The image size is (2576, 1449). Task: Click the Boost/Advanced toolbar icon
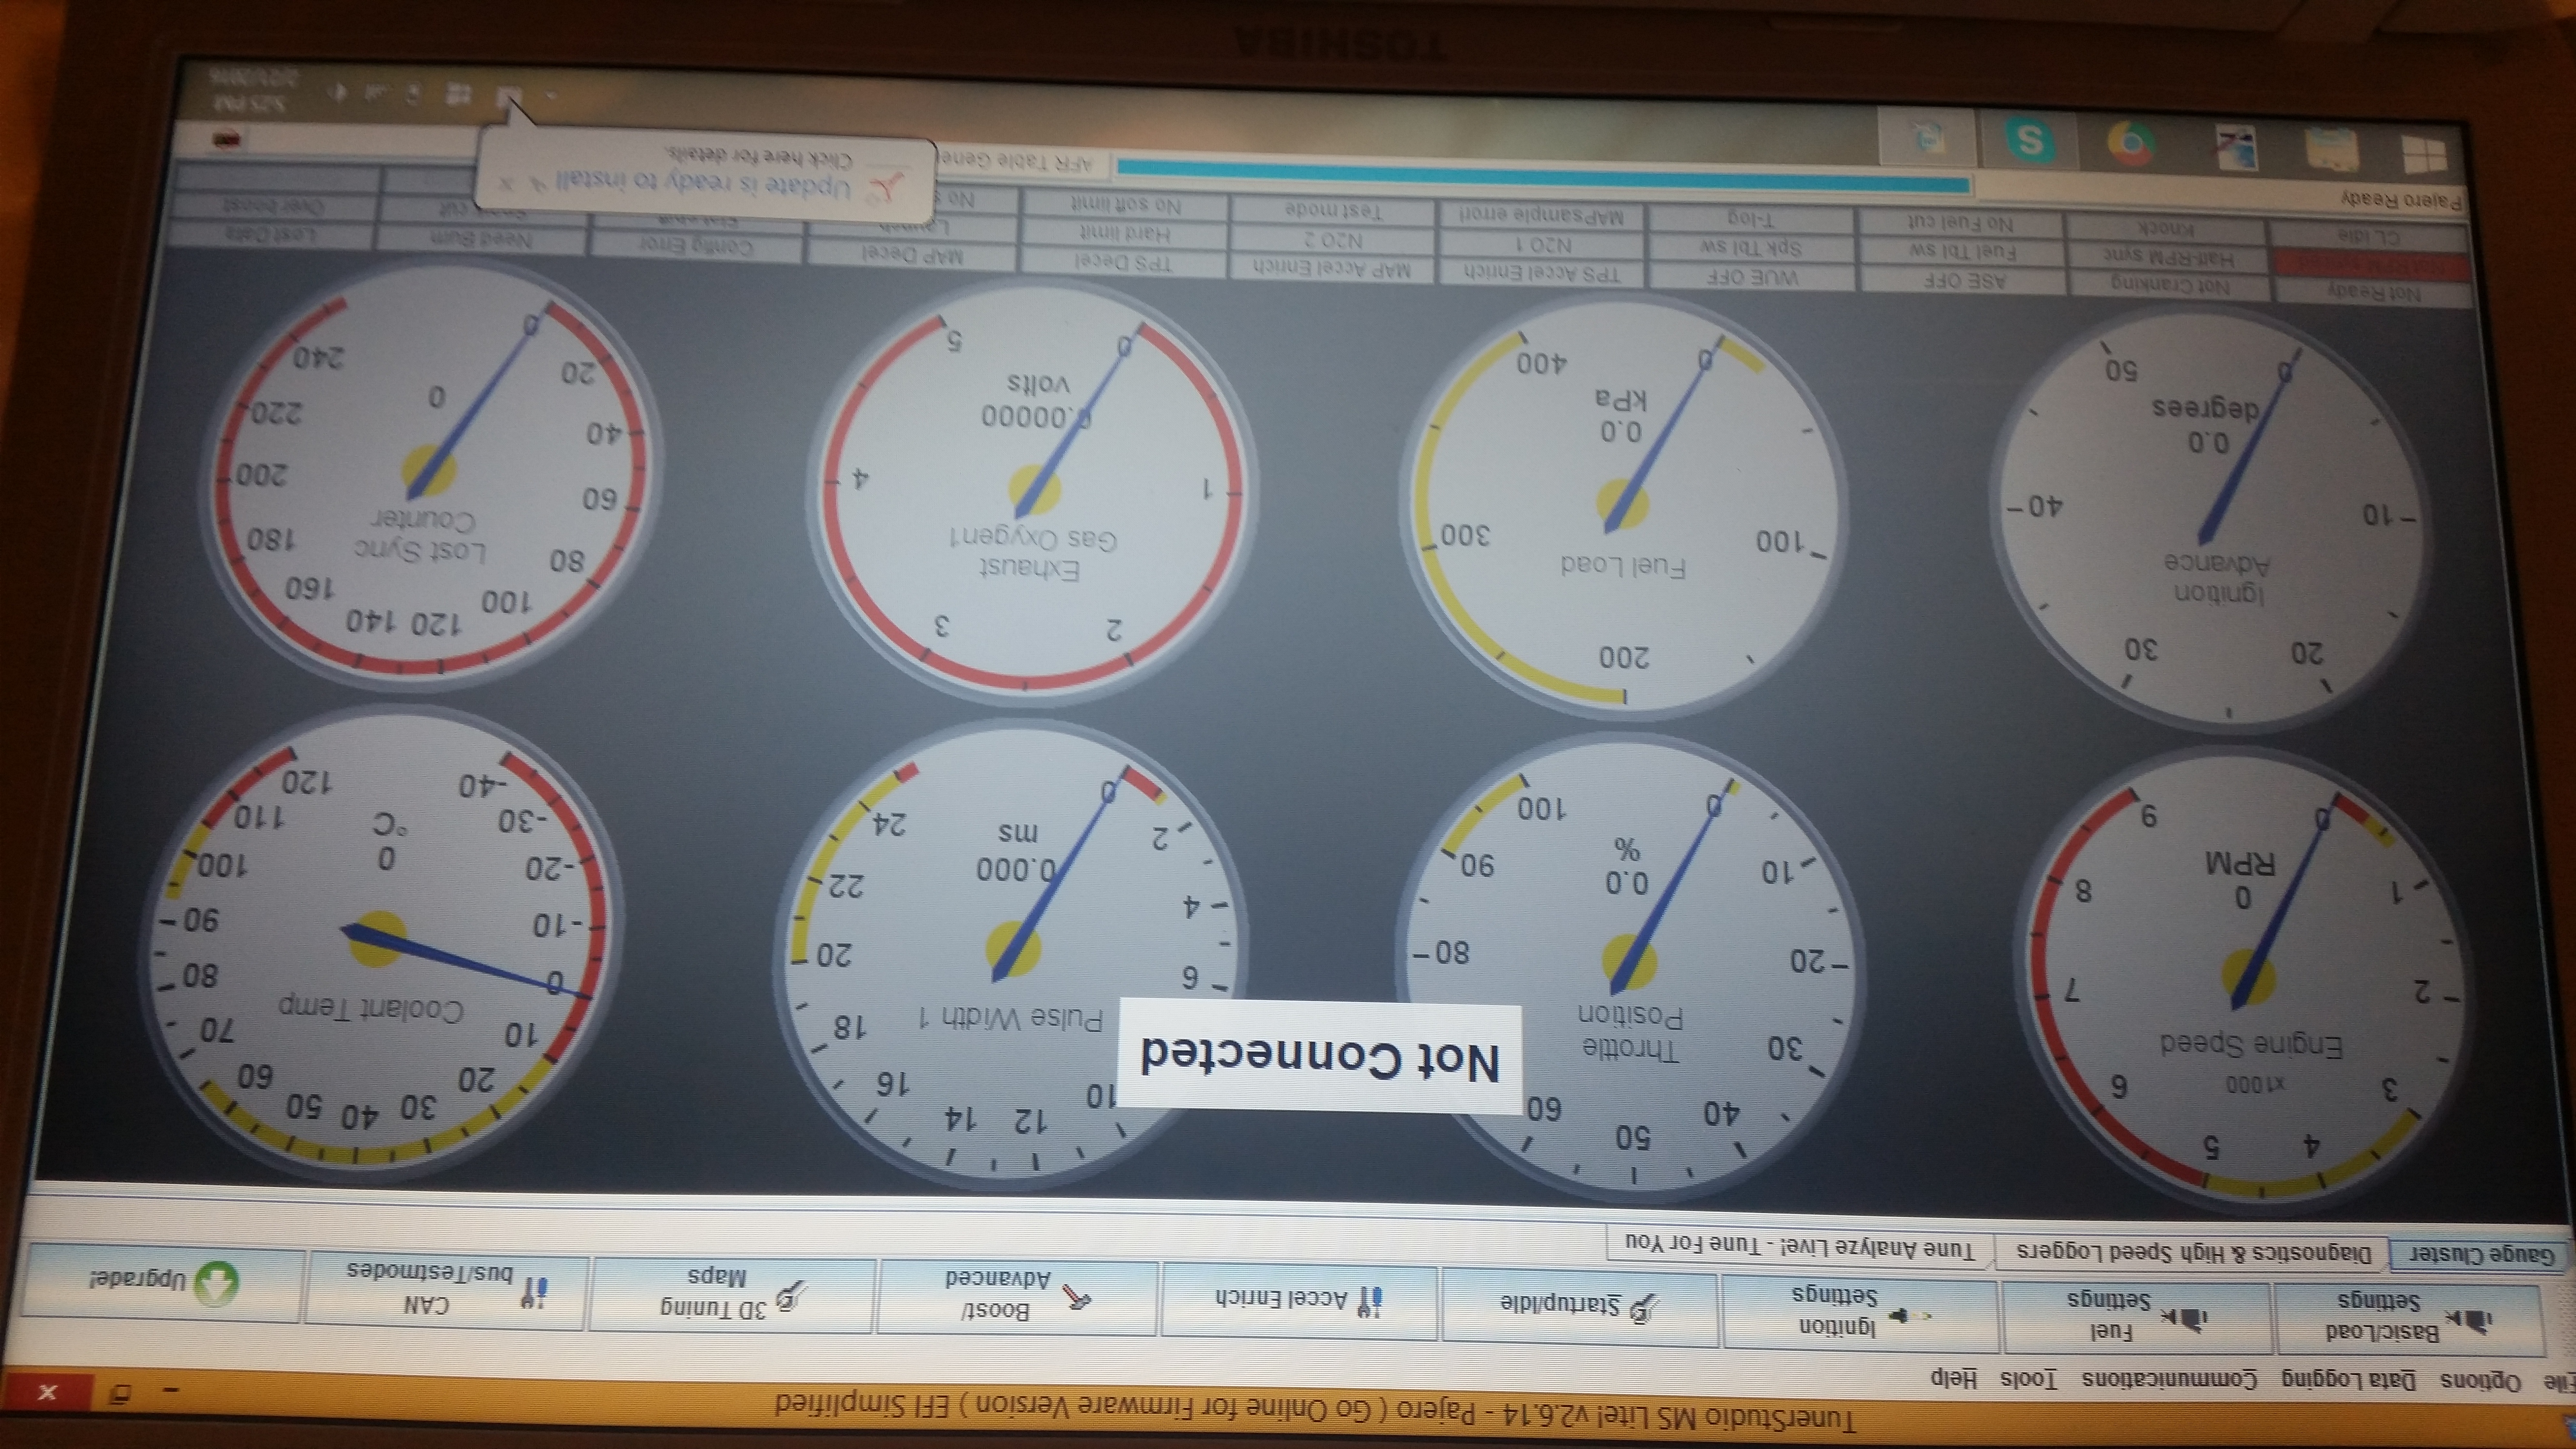point(1077,1297)
